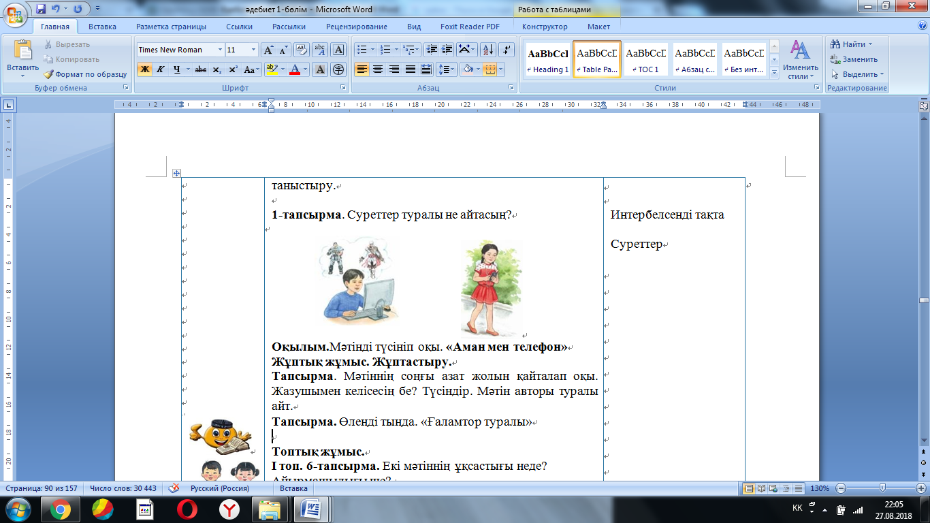Apply the text highlight color marker
This screenshot has height=523, width=930.
tap(271, 69)
